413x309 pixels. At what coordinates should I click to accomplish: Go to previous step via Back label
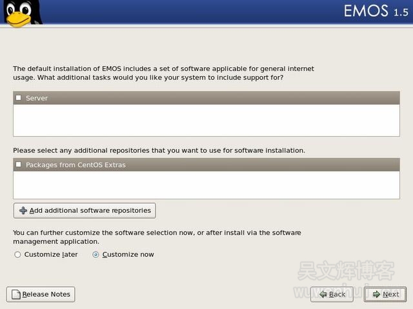[337, 294]
